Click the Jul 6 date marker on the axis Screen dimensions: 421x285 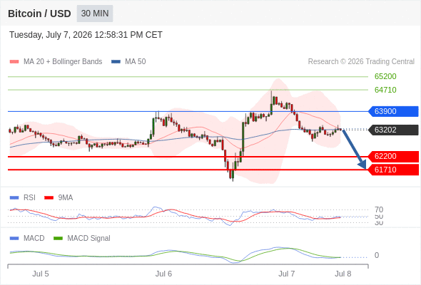coord(163,274)
